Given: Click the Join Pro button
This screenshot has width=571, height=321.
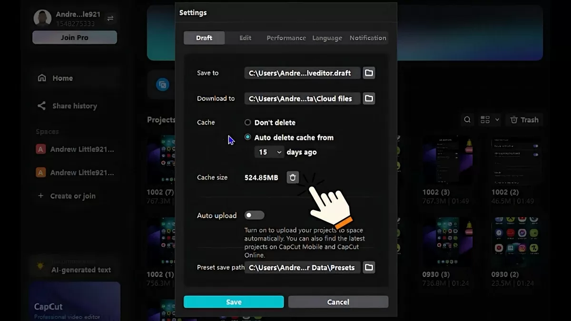Looking at the screenshot, I should [75, 38].
